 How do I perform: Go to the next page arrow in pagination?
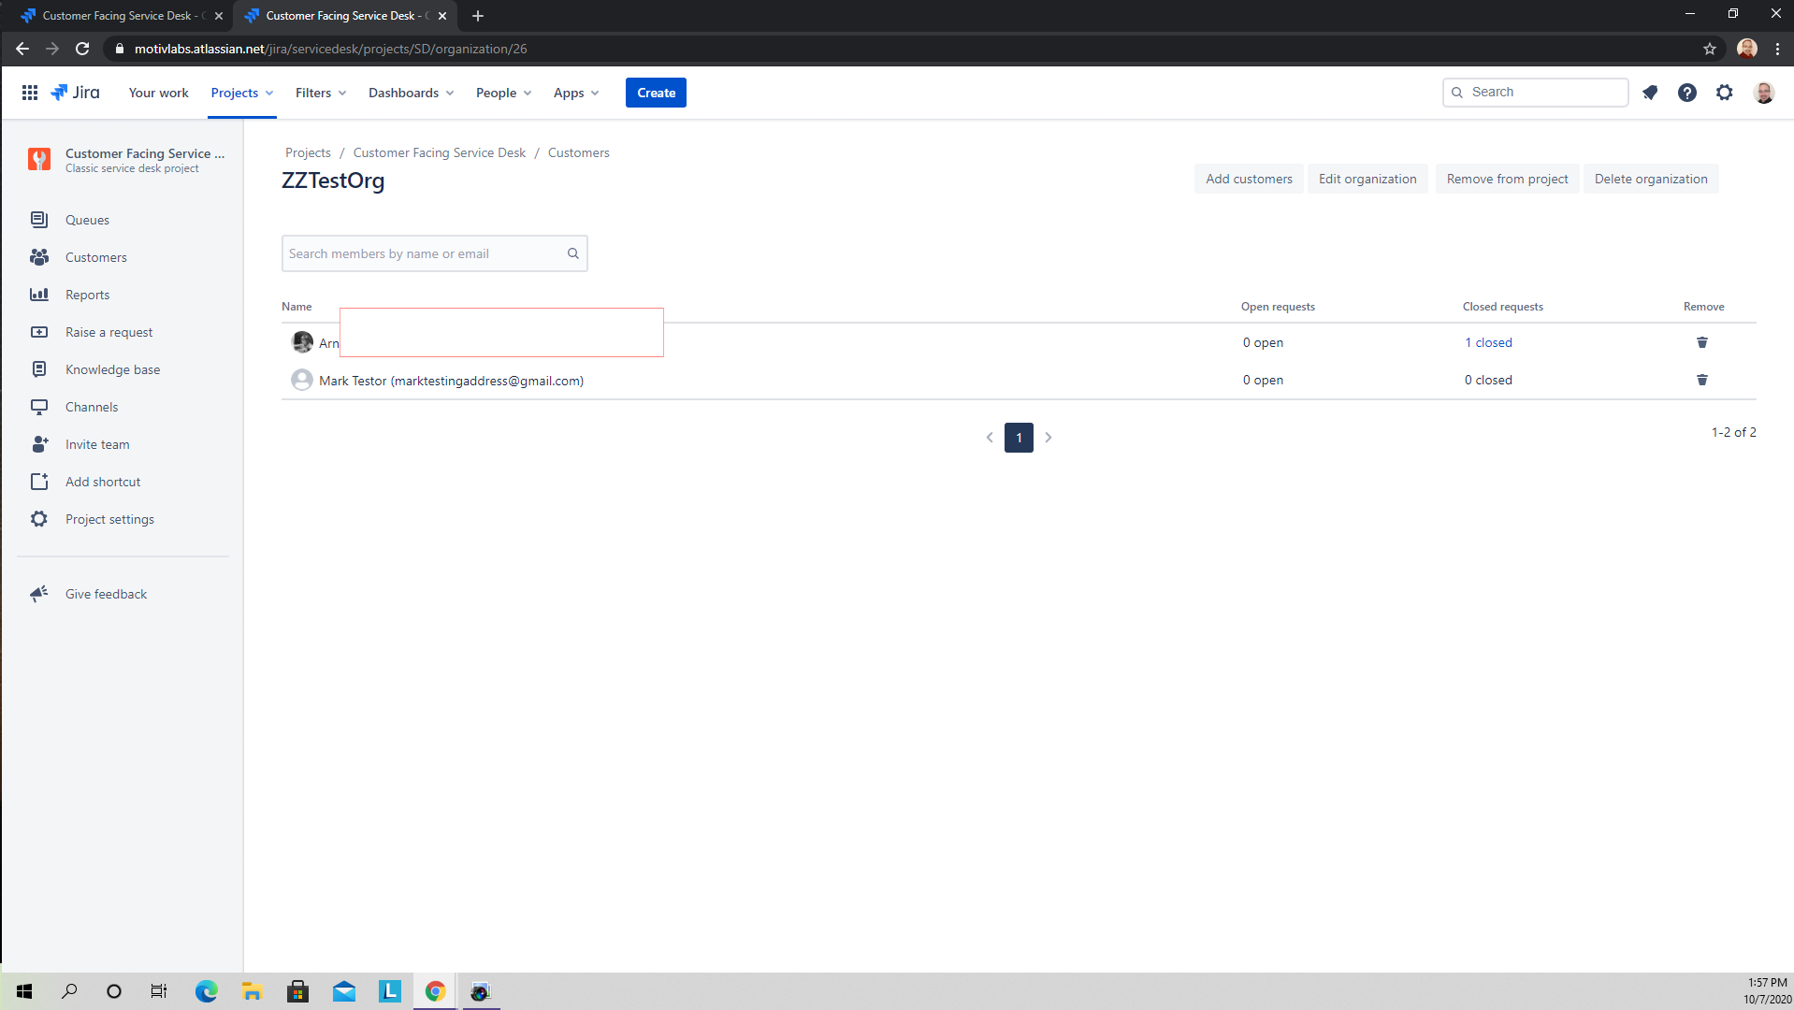pos(1049,437)
